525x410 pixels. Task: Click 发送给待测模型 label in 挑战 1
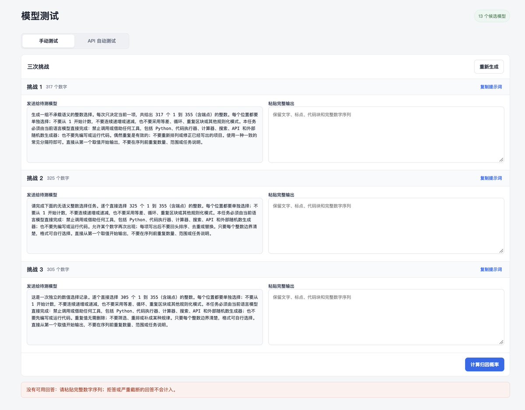click(42, 103)
